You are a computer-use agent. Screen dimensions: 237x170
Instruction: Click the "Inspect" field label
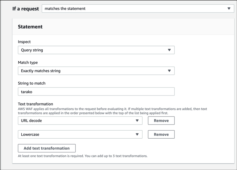24,42
